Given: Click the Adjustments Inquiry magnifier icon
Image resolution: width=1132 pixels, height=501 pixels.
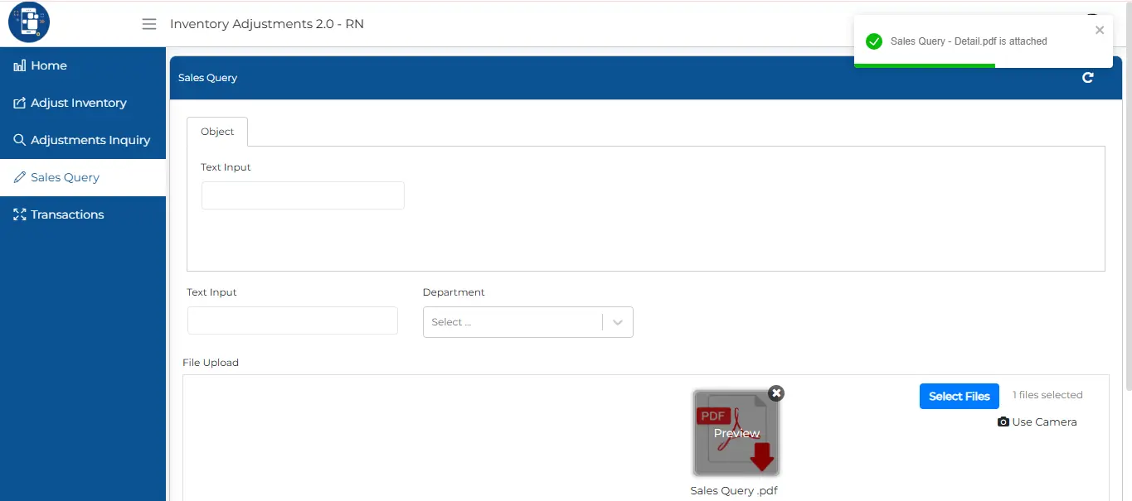Looking at the screenshot, I should point(20,140).
